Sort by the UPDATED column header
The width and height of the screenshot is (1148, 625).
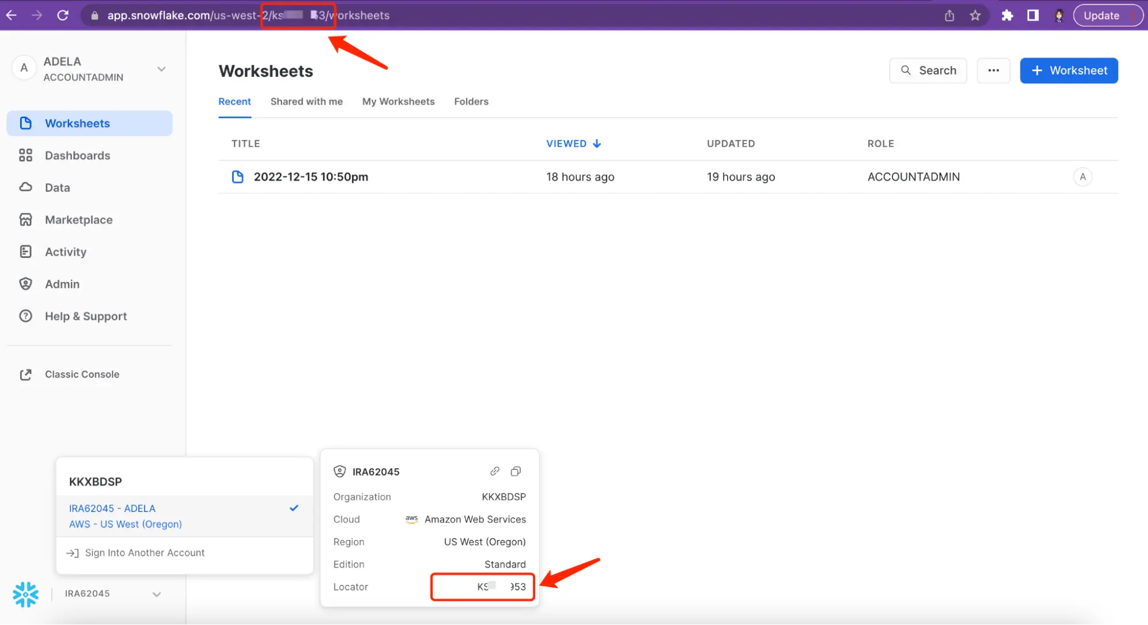pyautogui.click(x=731, y=144)
